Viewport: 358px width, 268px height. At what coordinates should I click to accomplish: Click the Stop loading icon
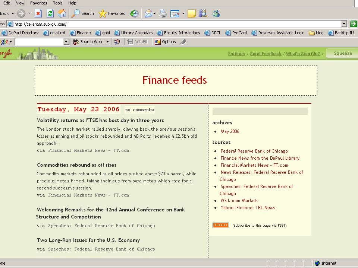pos(38,13)
